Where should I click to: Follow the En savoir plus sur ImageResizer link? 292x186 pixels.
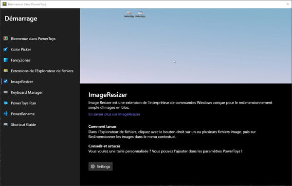(114, 114)
